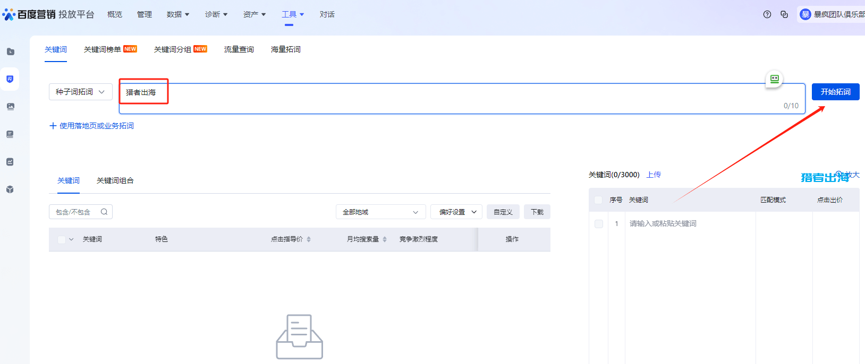Viewport: 865px width, 364px height.
Task: Switch to 海量拓词 tab
Action: (x=286, y=49)
